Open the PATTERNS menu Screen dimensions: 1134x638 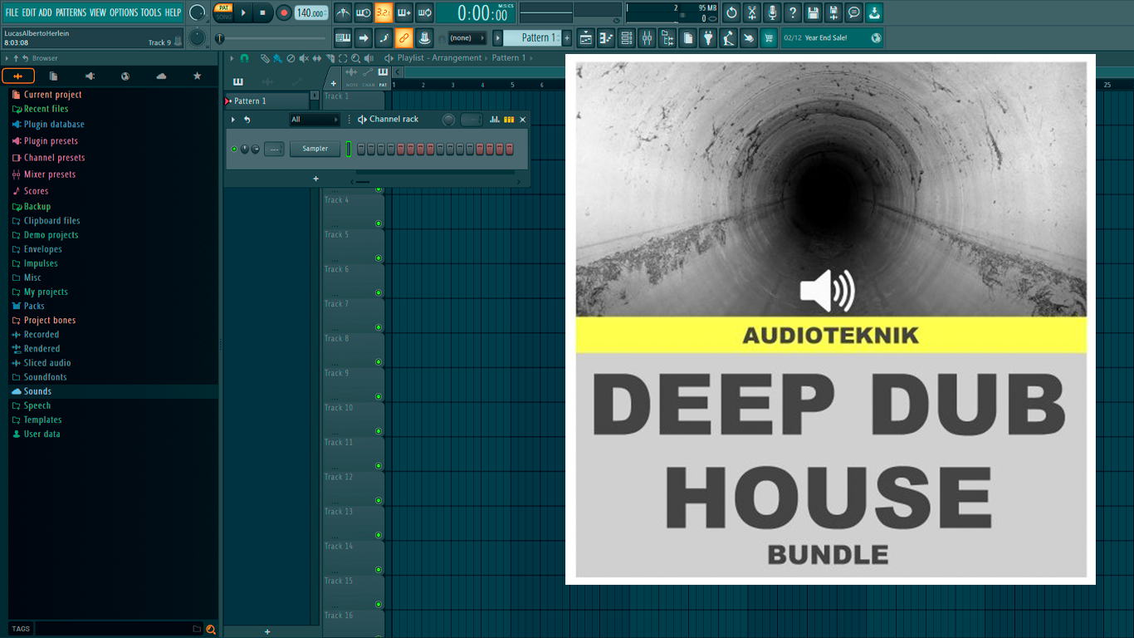point(71,12)
